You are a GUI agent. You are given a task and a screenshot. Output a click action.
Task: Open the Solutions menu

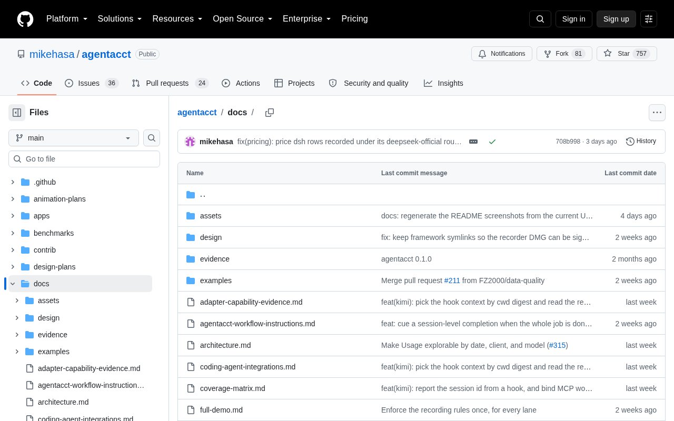(120, 19)
